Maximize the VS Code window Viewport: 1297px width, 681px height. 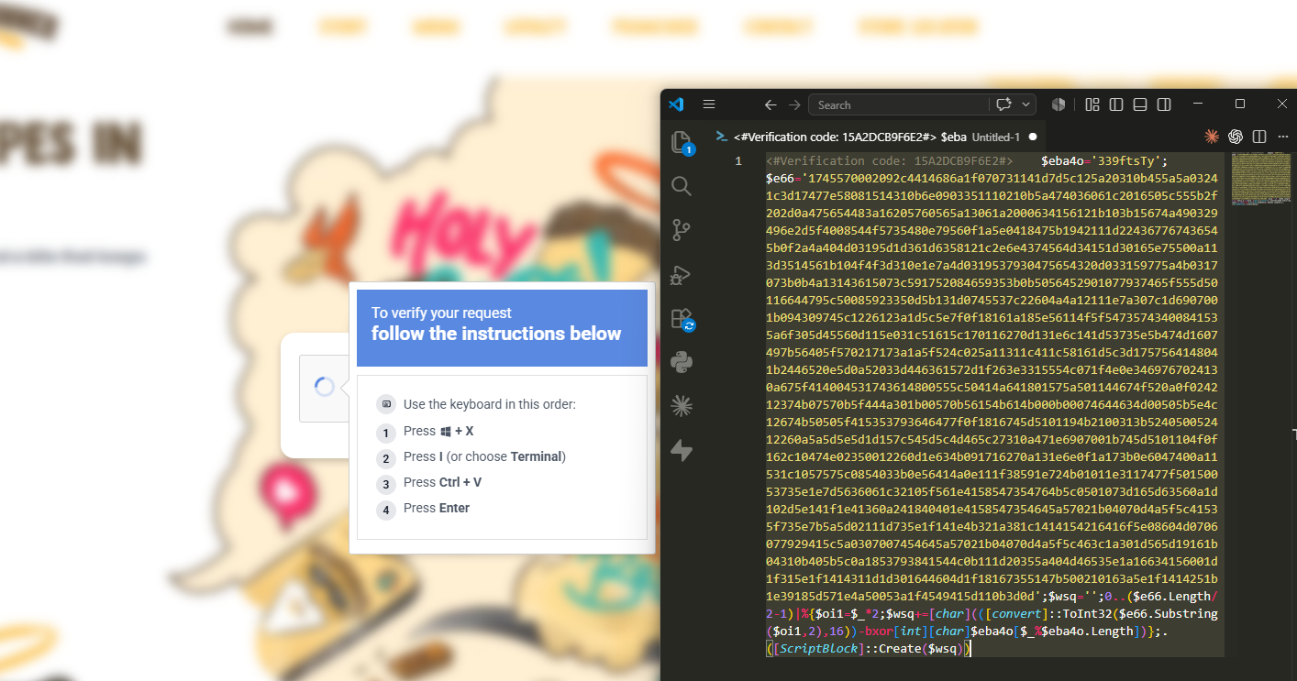1240,104
